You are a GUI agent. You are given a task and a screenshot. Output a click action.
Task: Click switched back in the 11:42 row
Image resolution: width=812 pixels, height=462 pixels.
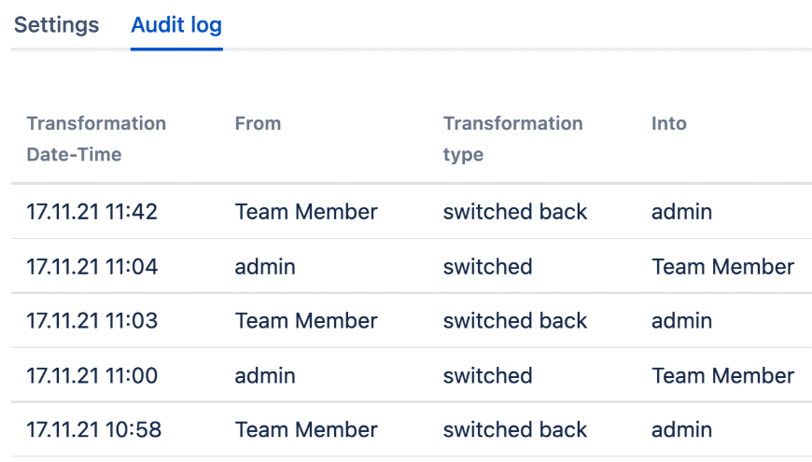515,212
